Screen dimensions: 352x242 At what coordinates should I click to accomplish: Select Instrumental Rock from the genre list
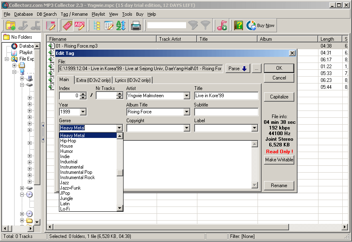click(78, 177)
